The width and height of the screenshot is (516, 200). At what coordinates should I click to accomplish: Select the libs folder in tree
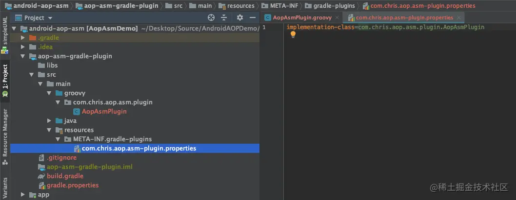click(52, 65)
